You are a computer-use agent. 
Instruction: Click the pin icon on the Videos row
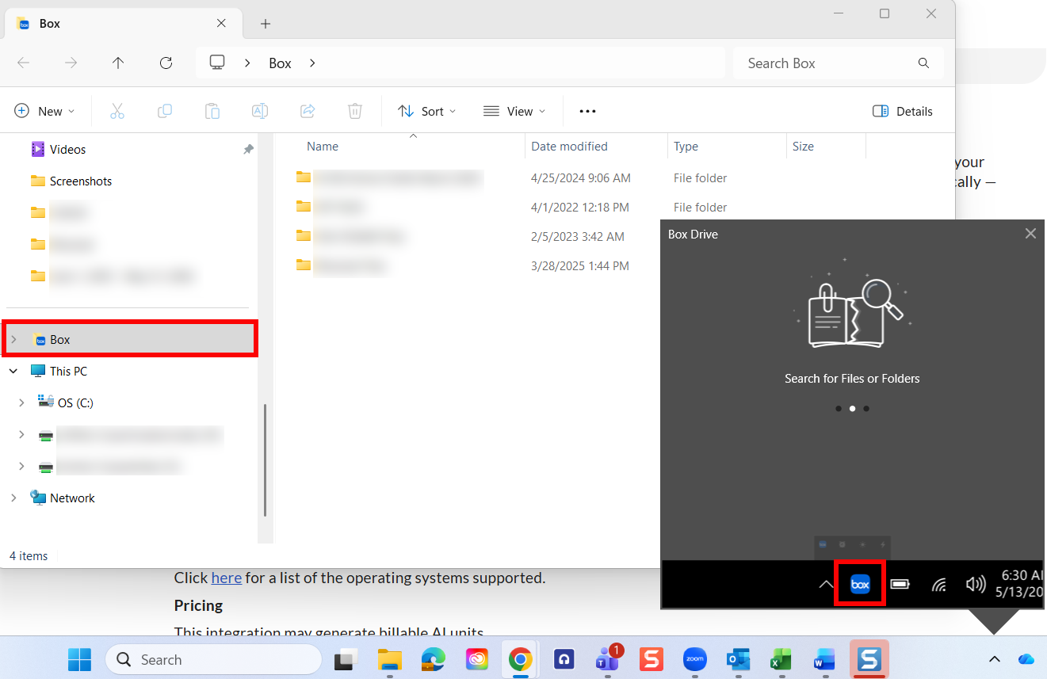click(x=248, y=149)
